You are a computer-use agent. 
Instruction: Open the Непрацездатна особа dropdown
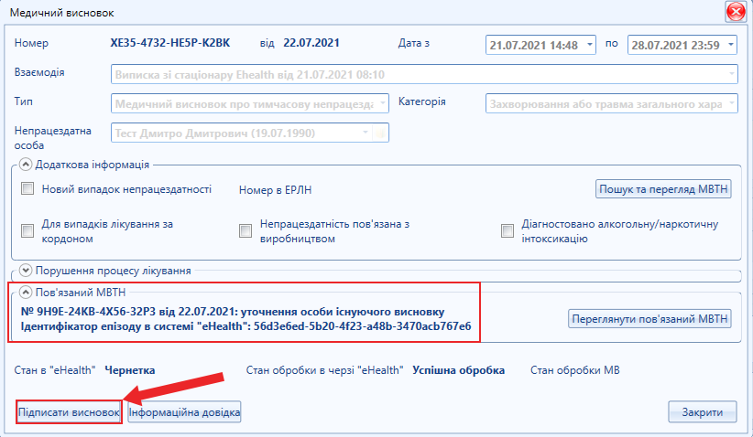(365, 133)
